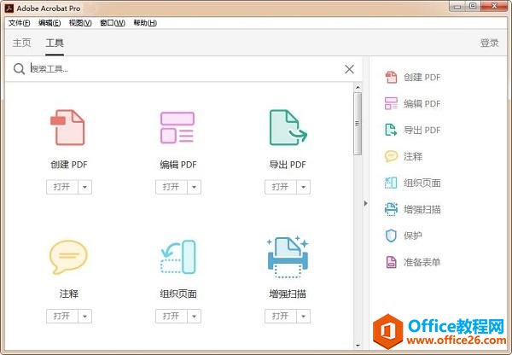Select 增强扫描 icon in right sidebar
This screenshot has height=355, width=512.
(391, 209)
